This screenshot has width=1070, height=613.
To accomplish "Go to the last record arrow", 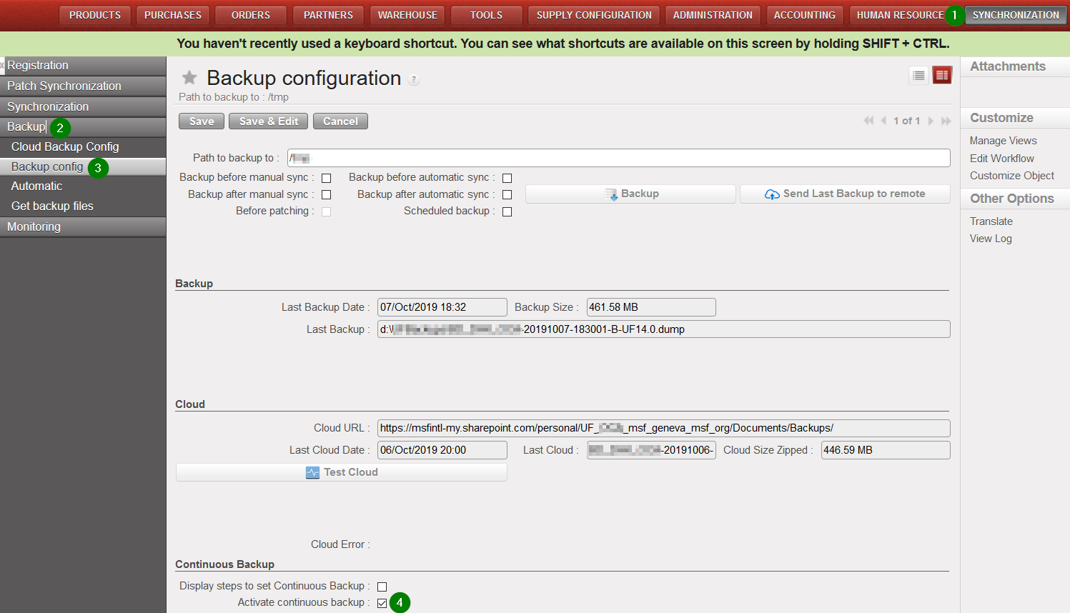I will pyautogui.click(x=946, y=121).
